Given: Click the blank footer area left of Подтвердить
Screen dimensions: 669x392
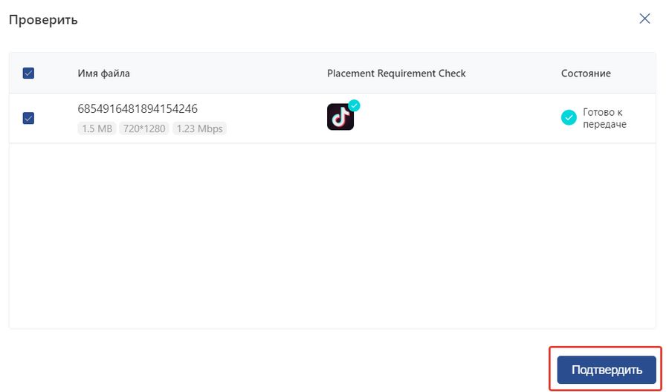Looking at the screenshot, I should (x=277, y=370).
